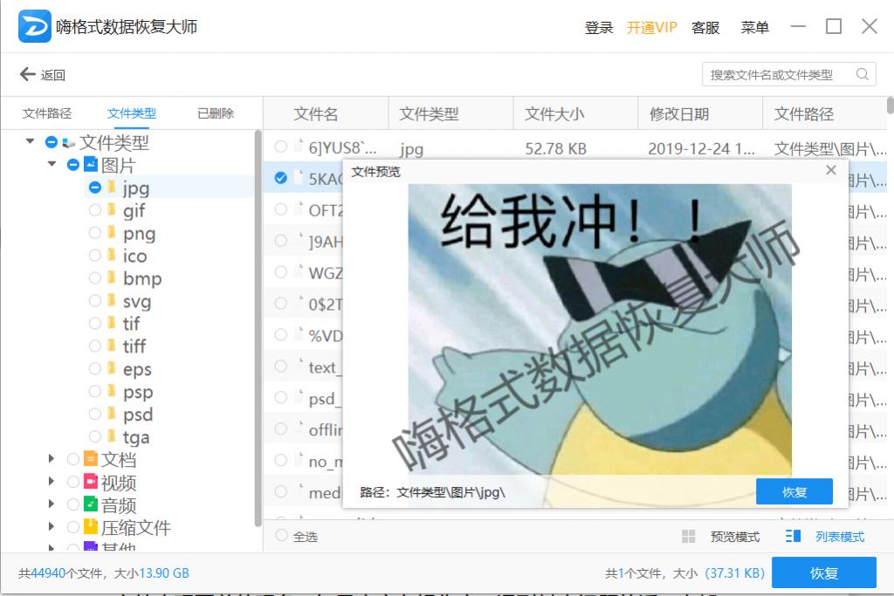Click the psd folder icon

[112, 414]
